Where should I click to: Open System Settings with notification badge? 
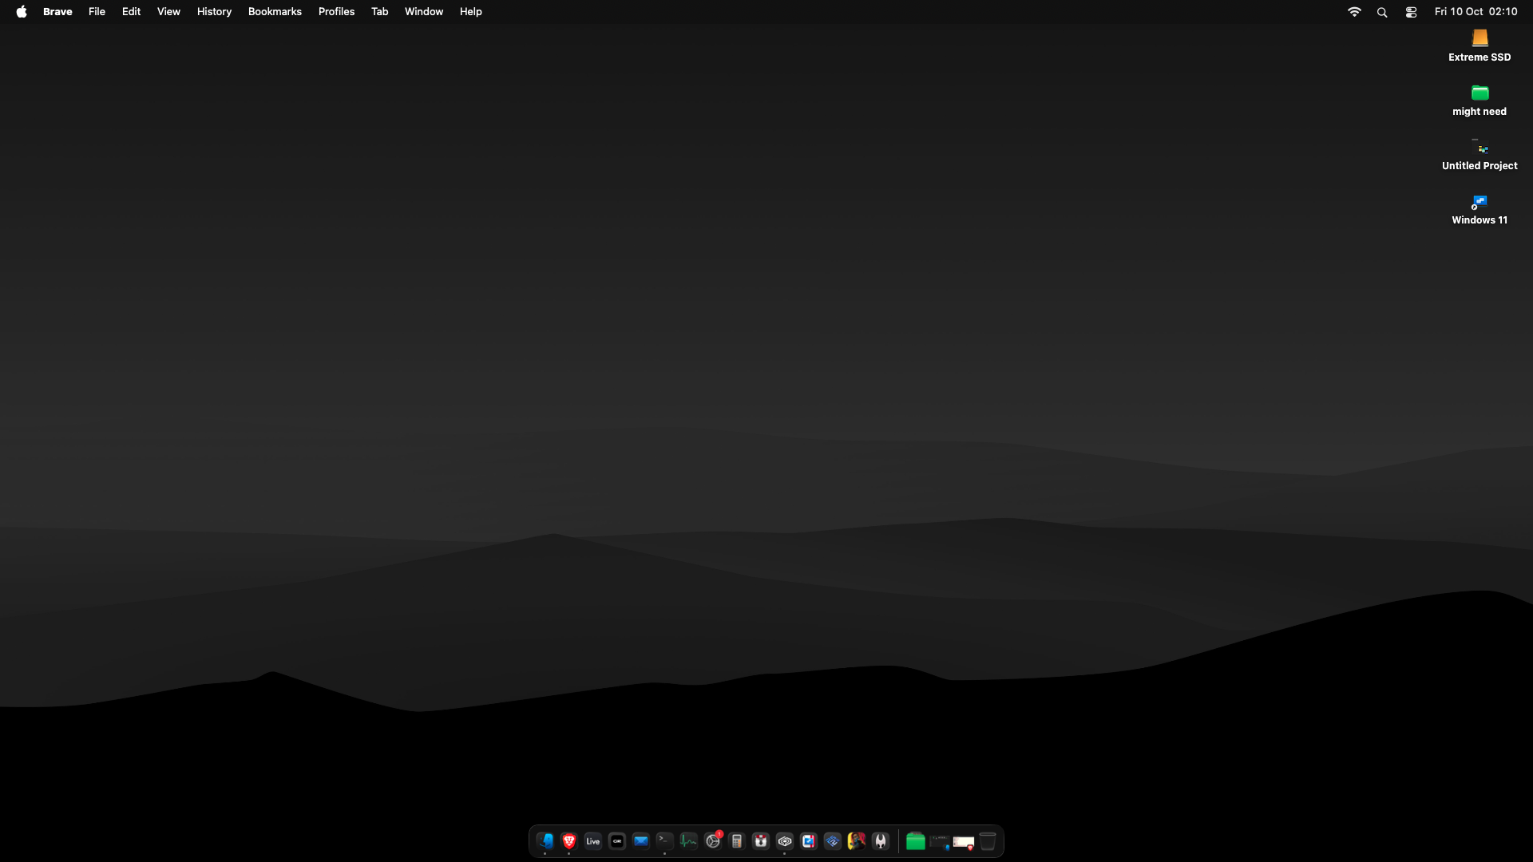pos(713,841)
